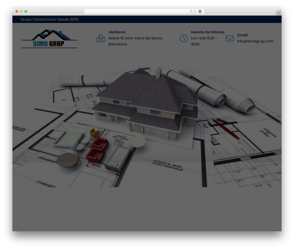Screen dimensions: 294x249
Task: Open a new tab with the plus button
Action: [x=279, y=13]
